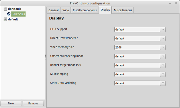Open the Install components tab
This screenshot has width=180, height=108.
coord(85,10)
